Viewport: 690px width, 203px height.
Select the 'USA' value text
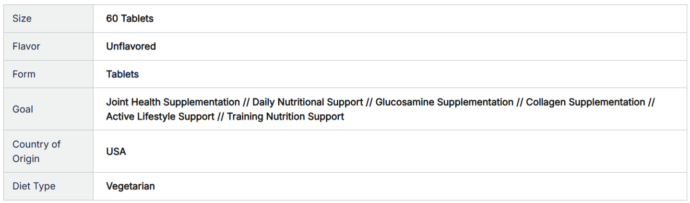tap(116, 152)
